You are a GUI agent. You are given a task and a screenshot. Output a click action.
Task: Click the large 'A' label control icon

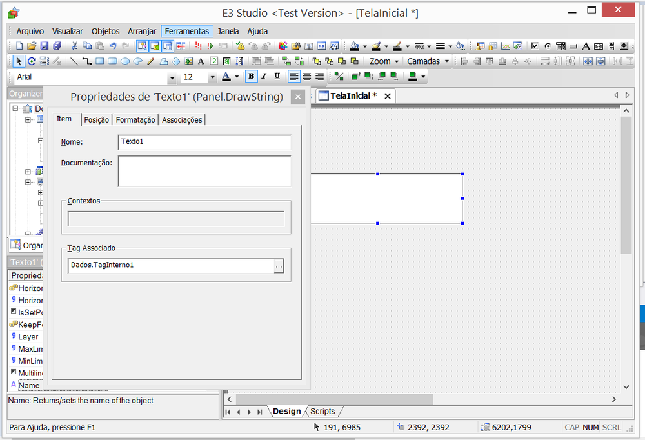(586, 46)
